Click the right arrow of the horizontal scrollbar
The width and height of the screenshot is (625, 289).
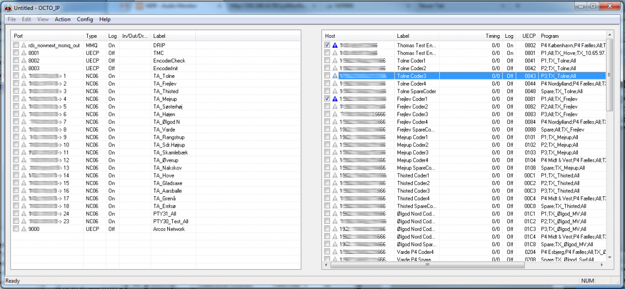(601, 265)
